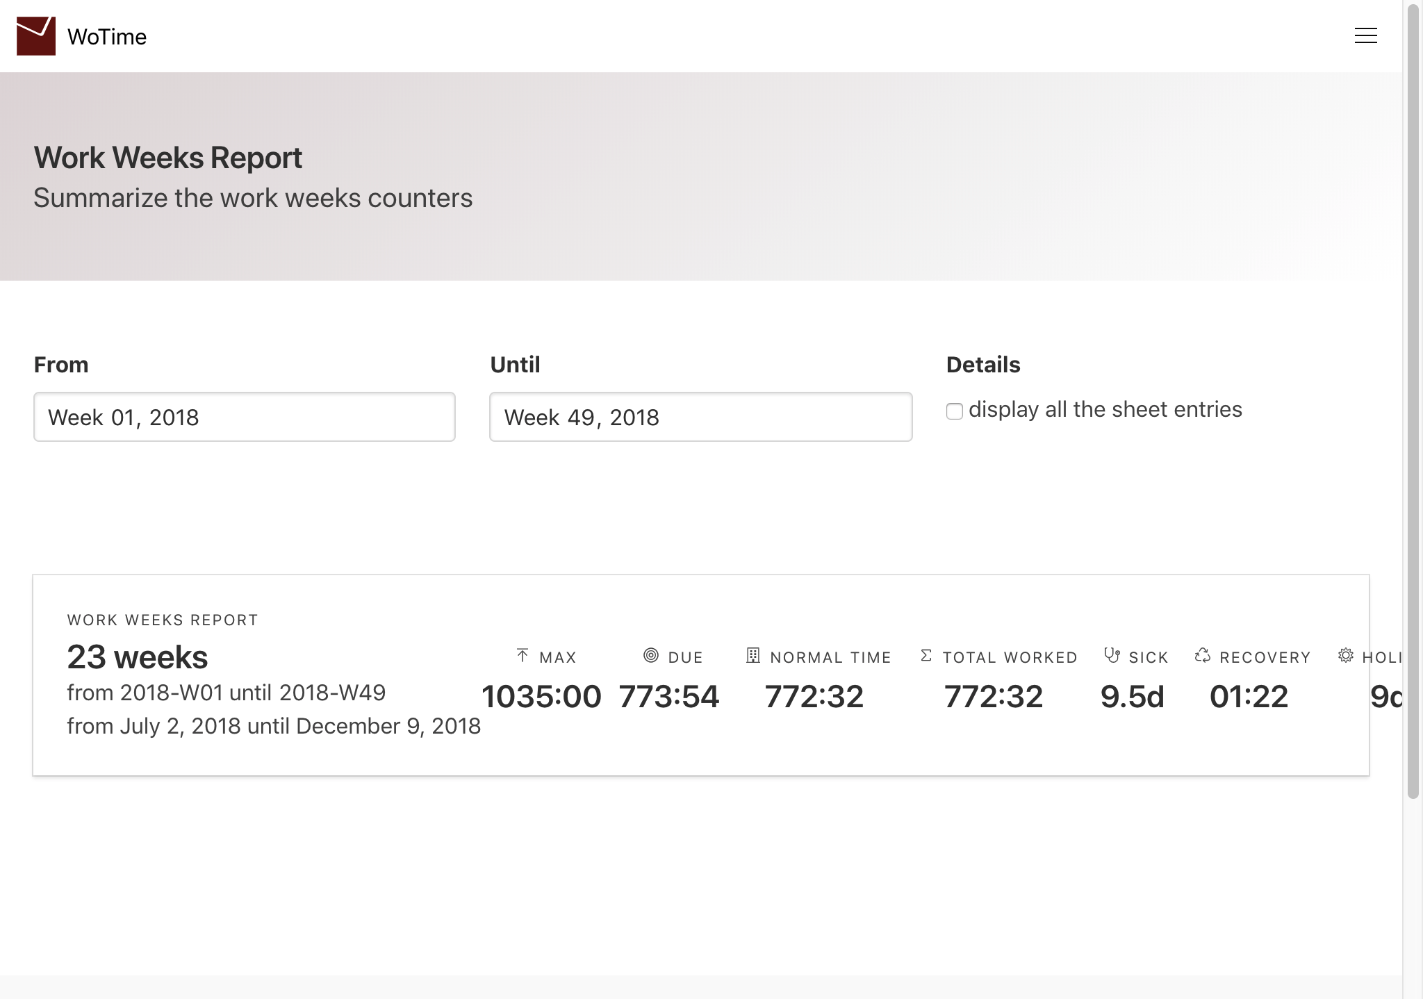This screenshot has height=999, width=1423.
Task: Open the Until week picker field
Action: coord(700,417)
